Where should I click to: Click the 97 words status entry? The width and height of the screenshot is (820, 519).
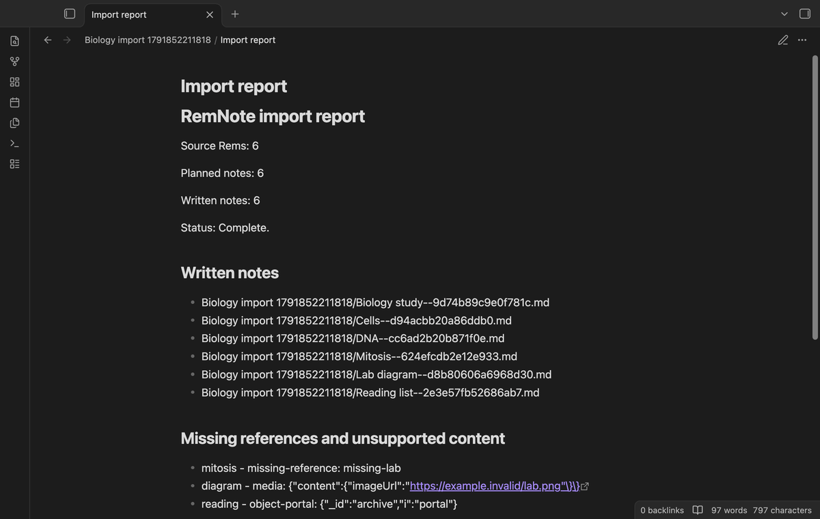[x=729, y=510]
